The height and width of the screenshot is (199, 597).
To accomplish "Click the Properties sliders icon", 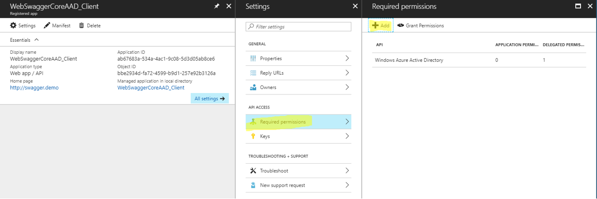I will click(253, 59).
